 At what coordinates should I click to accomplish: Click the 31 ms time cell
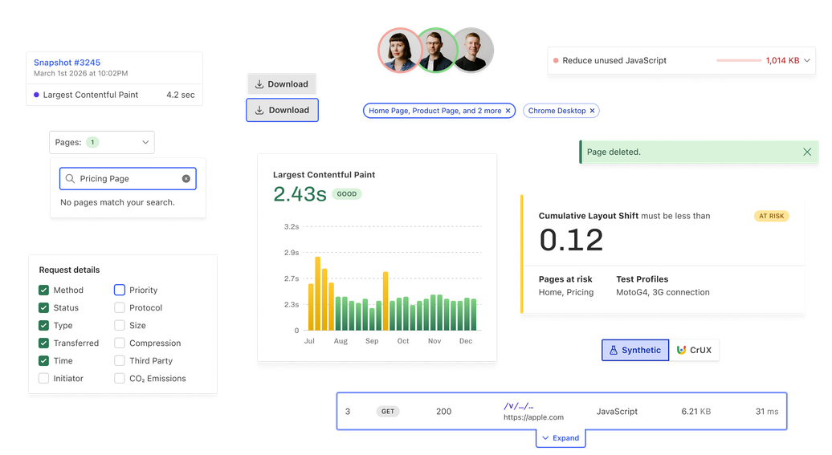[x=767, y=412]
